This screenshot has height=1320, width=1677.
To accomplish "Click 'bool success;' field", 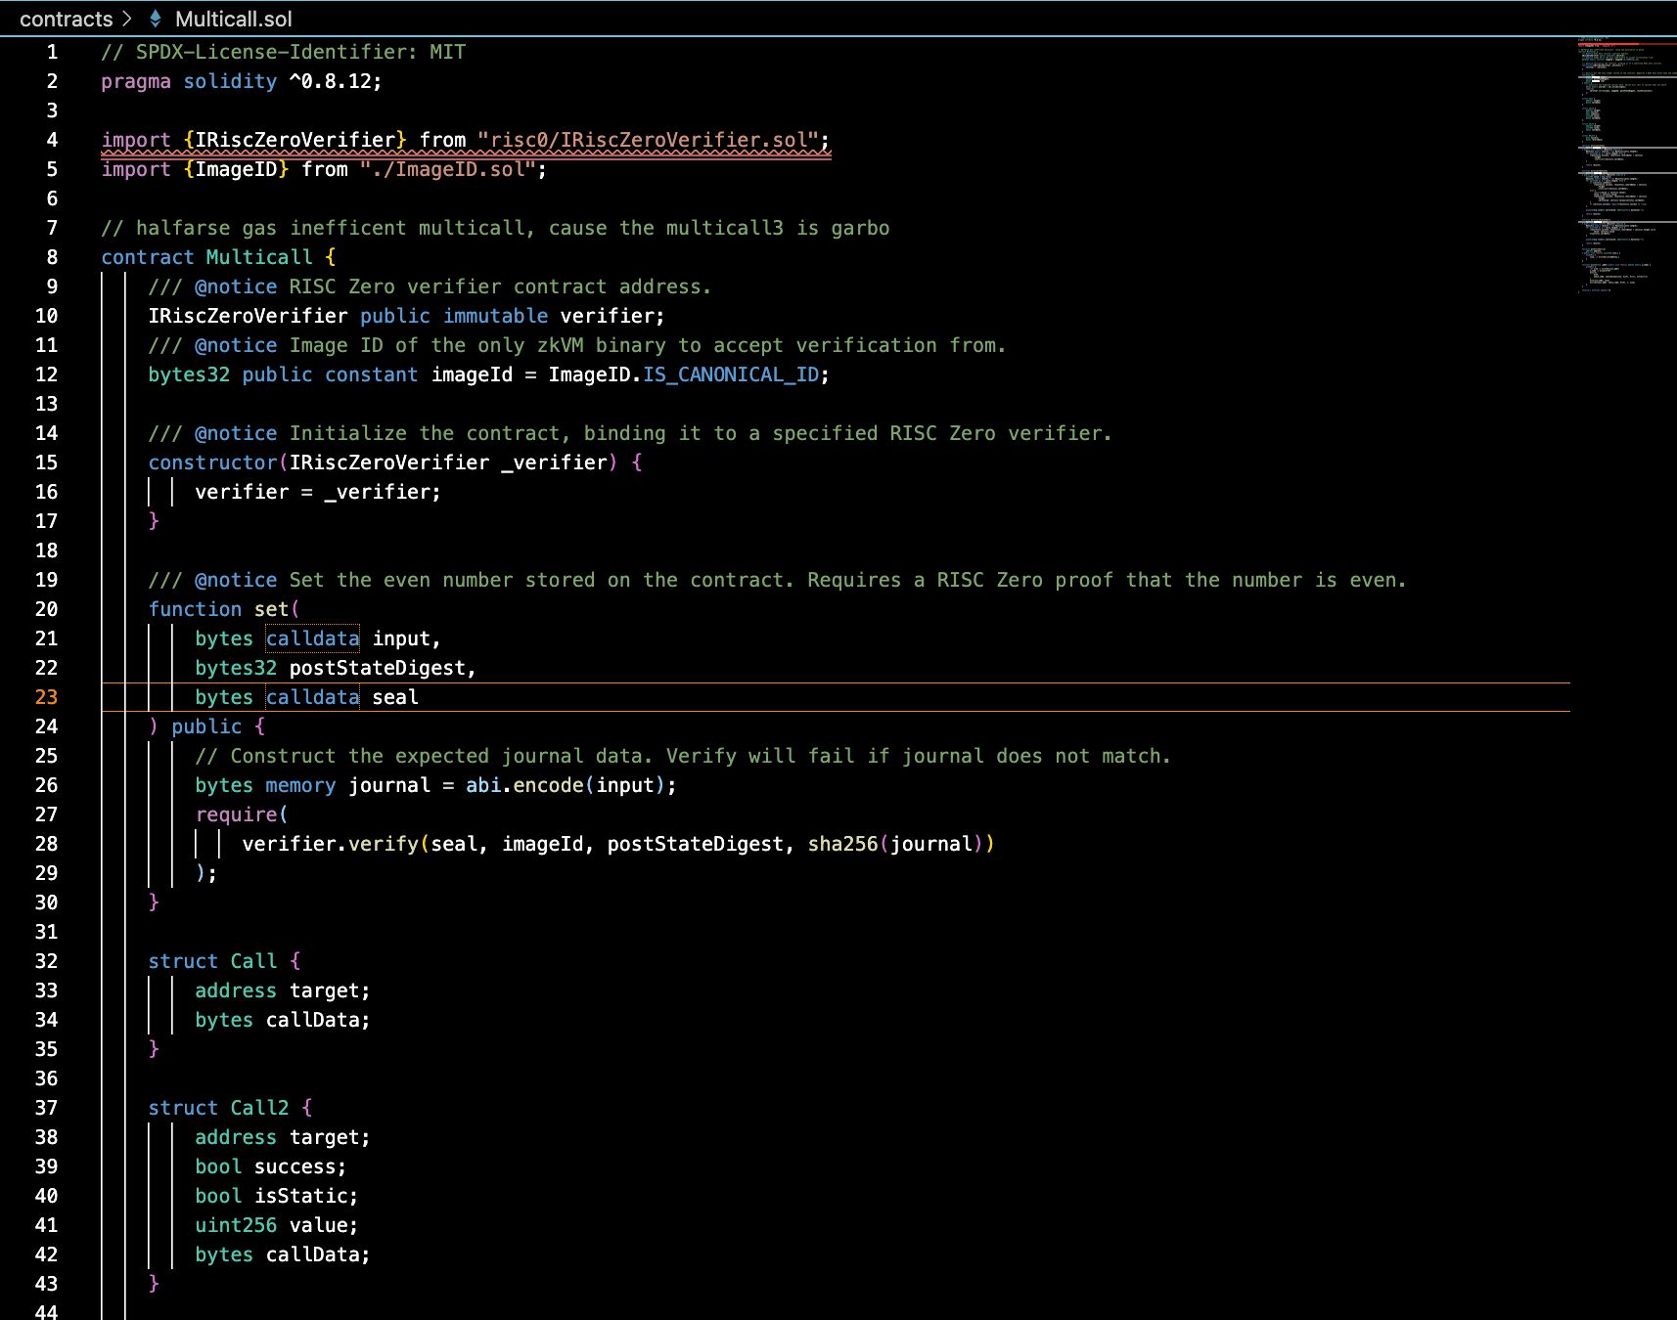I will (271, 1166).
